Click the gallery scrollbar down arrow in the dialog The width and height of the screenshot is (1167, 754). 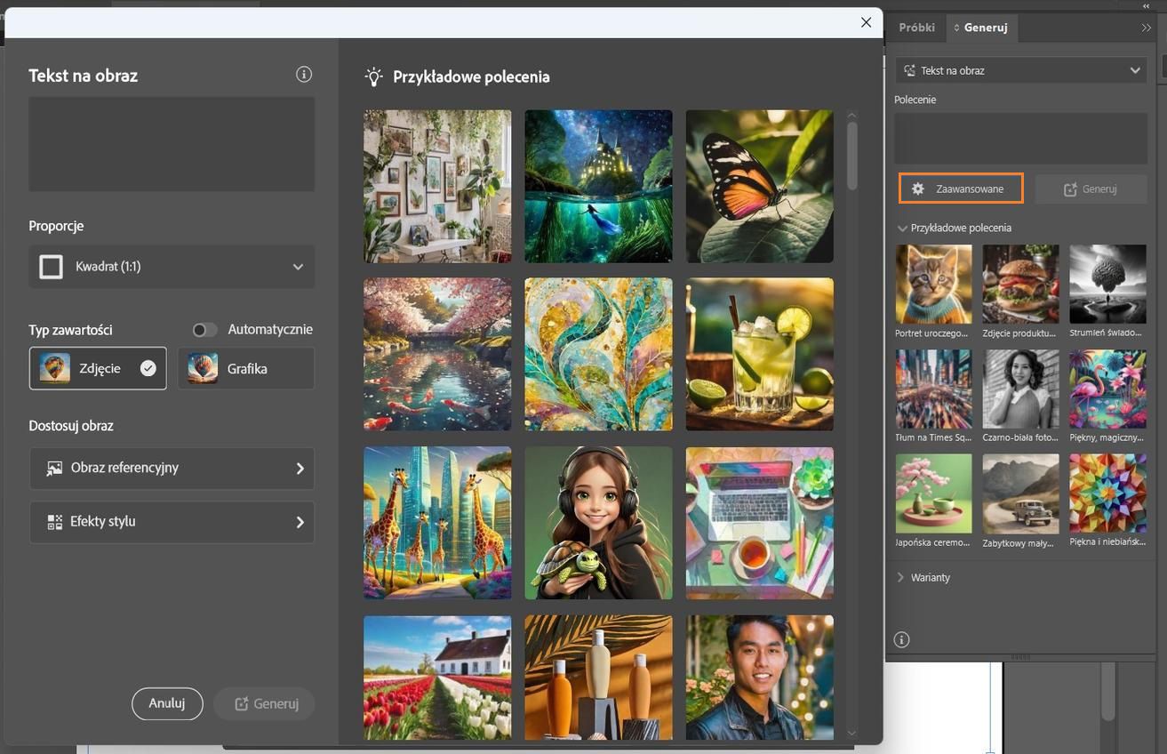[x=852, y=734]
